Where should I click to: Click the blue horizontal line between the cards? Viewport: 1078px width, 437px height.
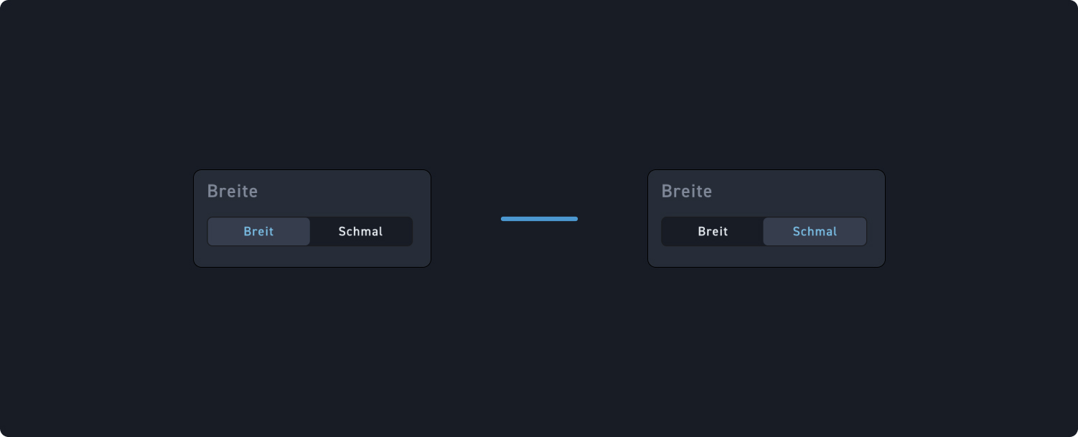pyautogui.click(x=539, y=219)
